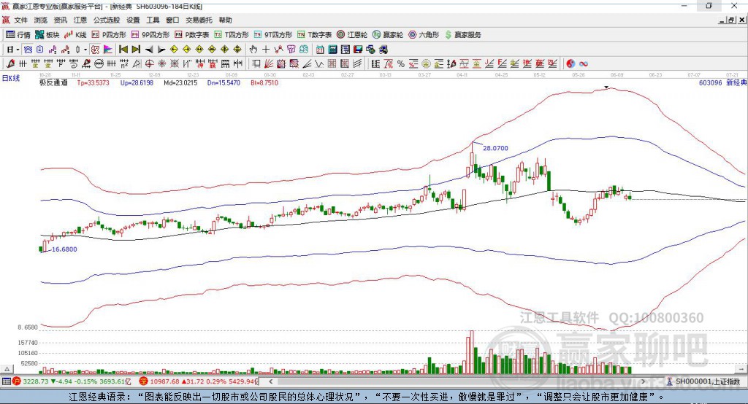This screenshot has width=748, height=404.
Task: Expand the candlestick style dropdown arrow
Action: click(85, 50)
